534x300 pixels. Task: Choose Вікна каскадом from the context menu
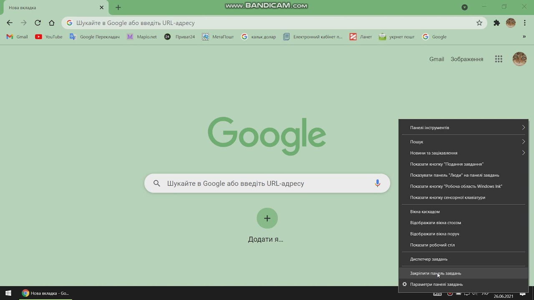pos(463,212)
